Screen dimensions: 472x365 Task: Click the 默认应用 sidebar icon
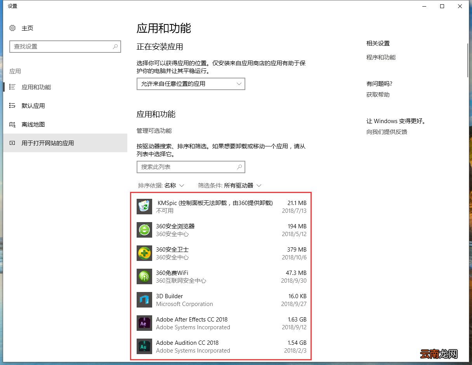click(x=12, y=106)
